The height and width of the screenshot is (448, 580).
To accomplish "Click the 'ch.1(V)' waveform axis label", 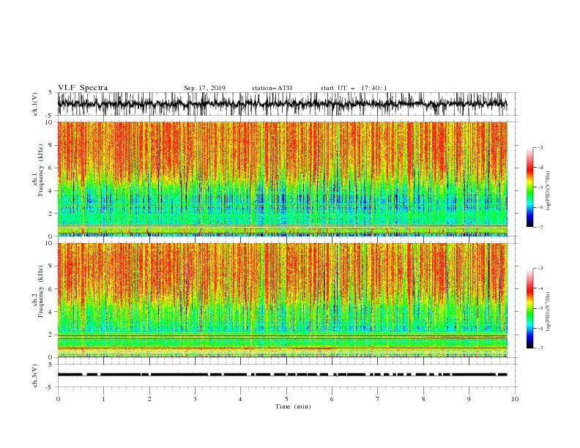I will coord(35,104).
